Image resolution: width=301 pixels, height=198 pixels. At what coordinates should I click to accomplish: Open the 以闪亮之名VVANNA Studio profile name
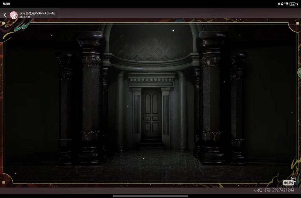coord(37,13)
